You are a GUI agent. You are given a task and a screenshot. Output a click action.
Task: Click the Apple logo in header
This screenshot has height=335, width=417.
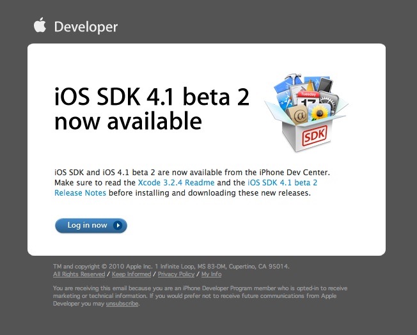click(40, 26)
